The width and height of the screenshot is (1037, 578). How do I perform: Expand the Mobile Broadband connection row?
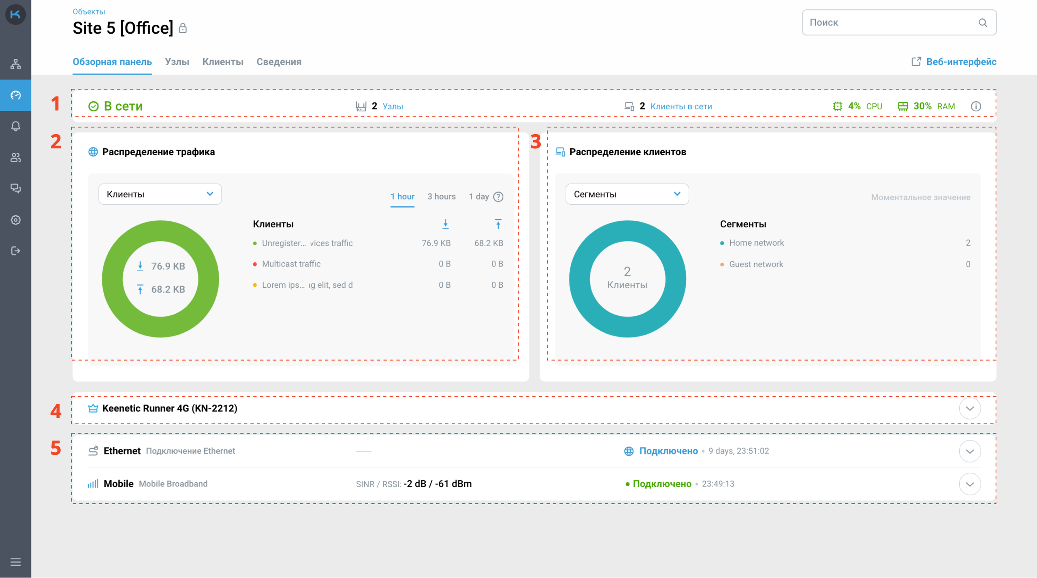[969, 484]
